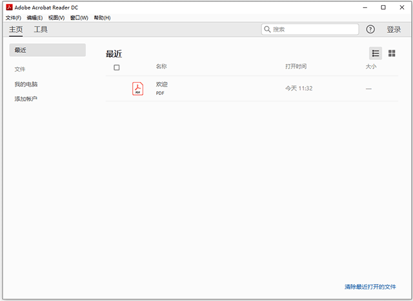The width and height of the screenshot is (413, 301).
Task: Open the 文件(F) menu
Action: (14, 17)
